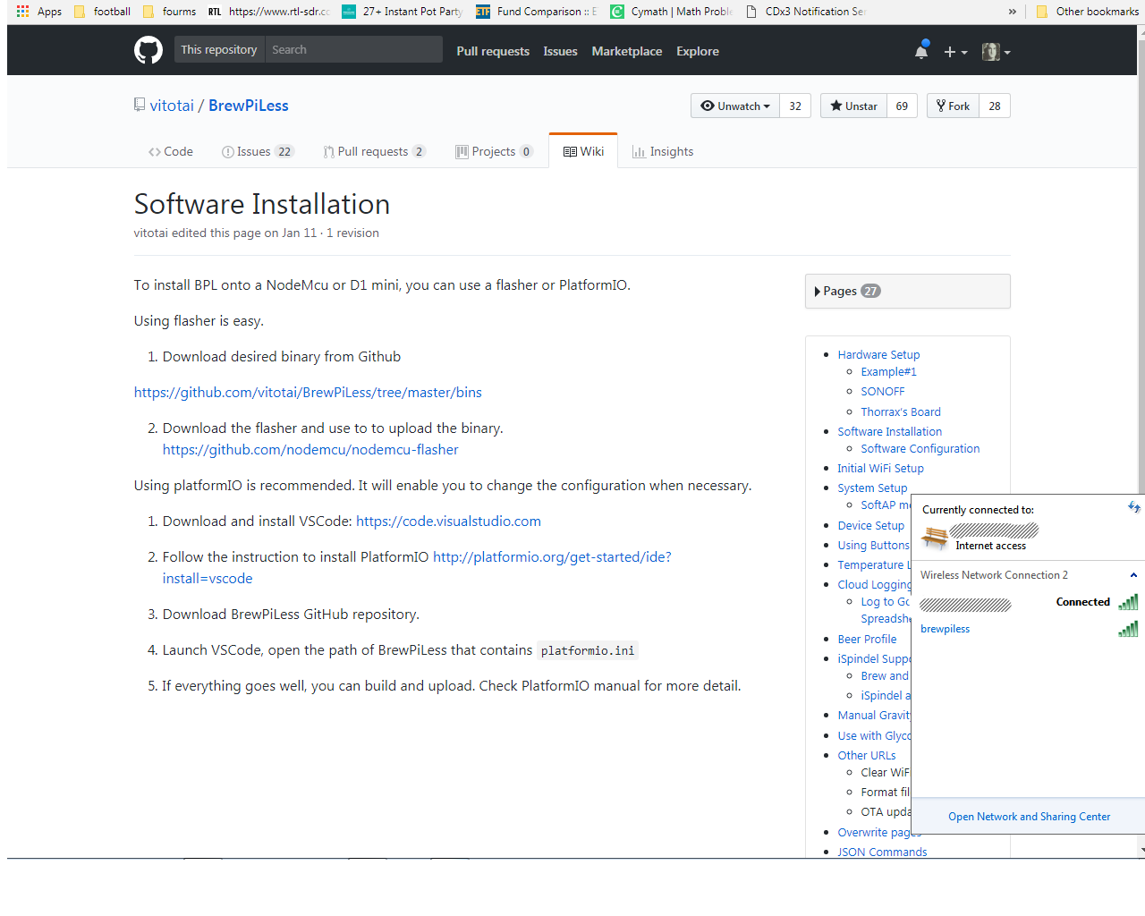Open the CDx3 Notification bookmark
This screenshot has width=1145, height=916.
[x=805, y=12]
